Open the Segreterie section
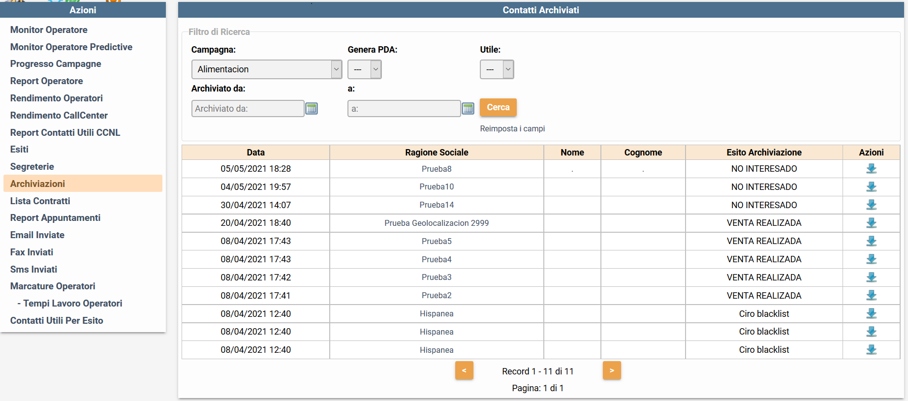 click(x=32, y=167)
